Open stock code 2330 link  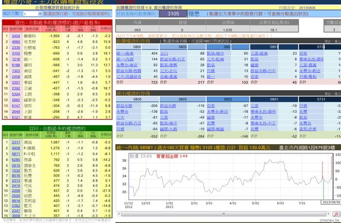click(x=16, y=48)
